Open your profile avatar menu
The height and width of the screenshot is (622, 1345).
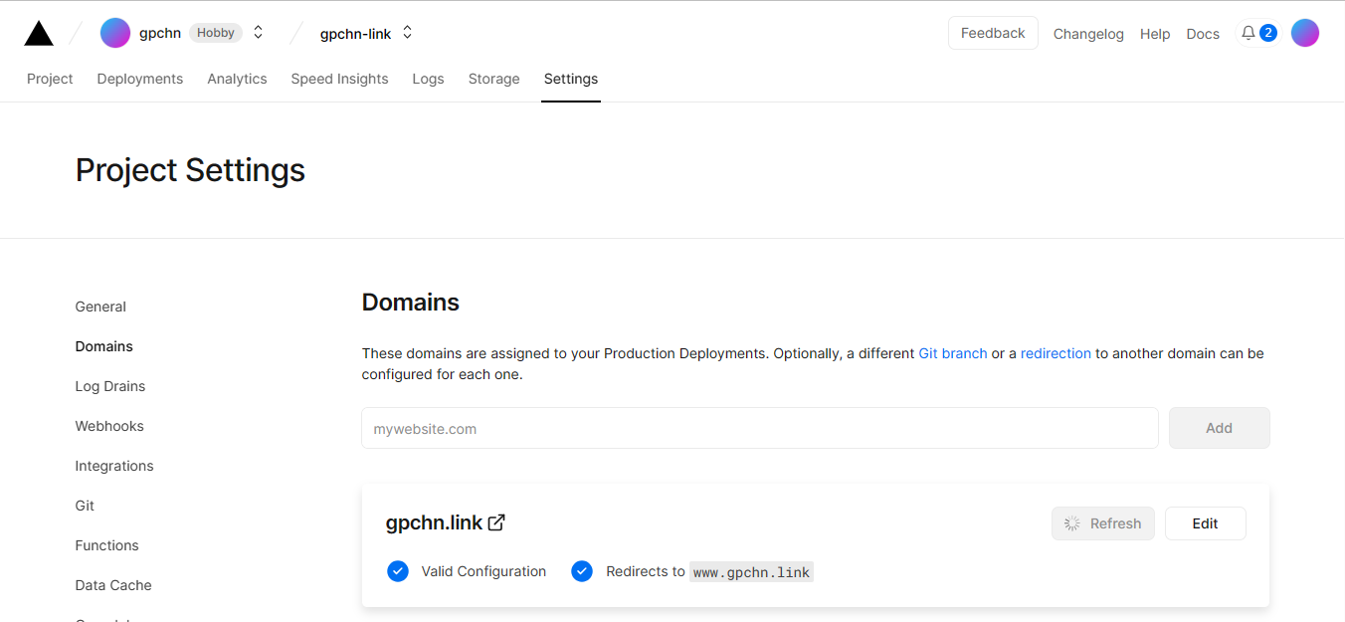pyautogui.click(x=1305, y=32)
